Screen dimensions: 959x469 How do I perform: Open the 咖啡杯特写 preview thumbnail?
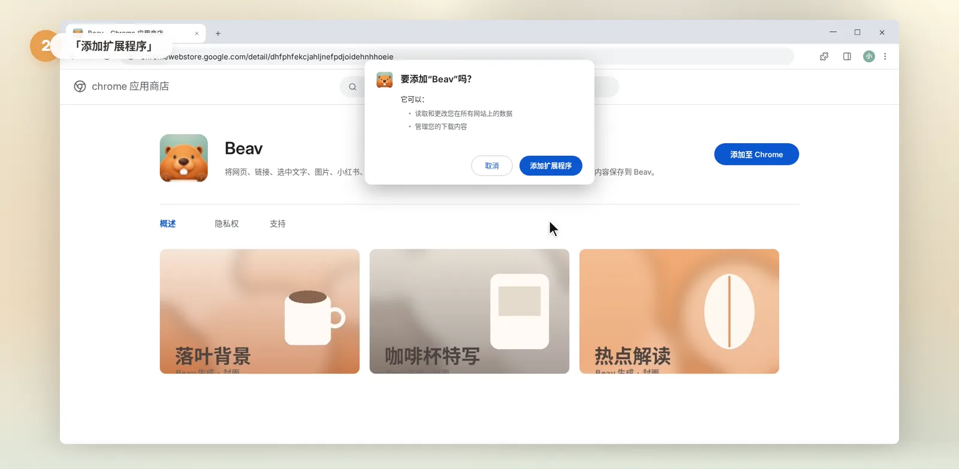click(x=469, y=311)
